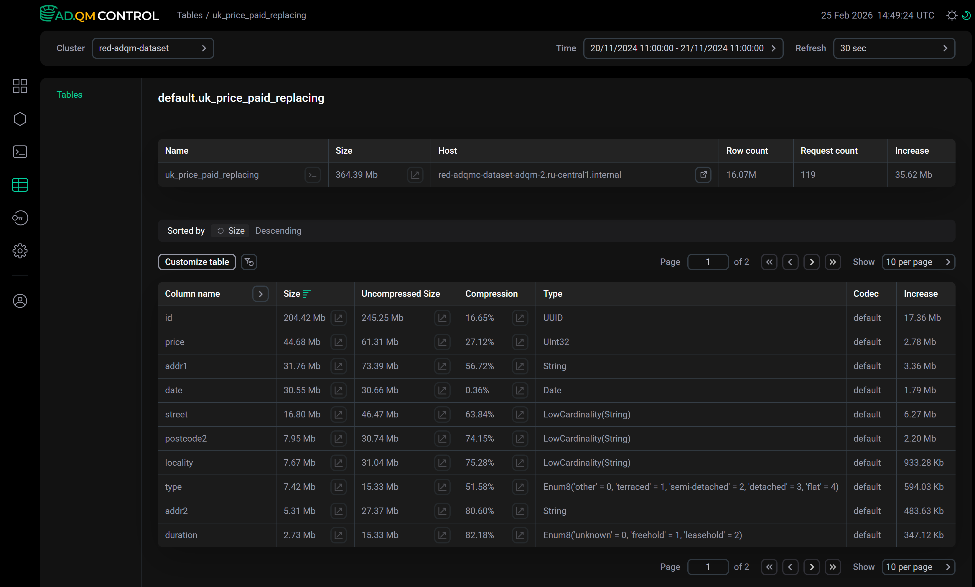Open uncompressed size chart for price
Screen dimensions: 975x587
(442, 342)
